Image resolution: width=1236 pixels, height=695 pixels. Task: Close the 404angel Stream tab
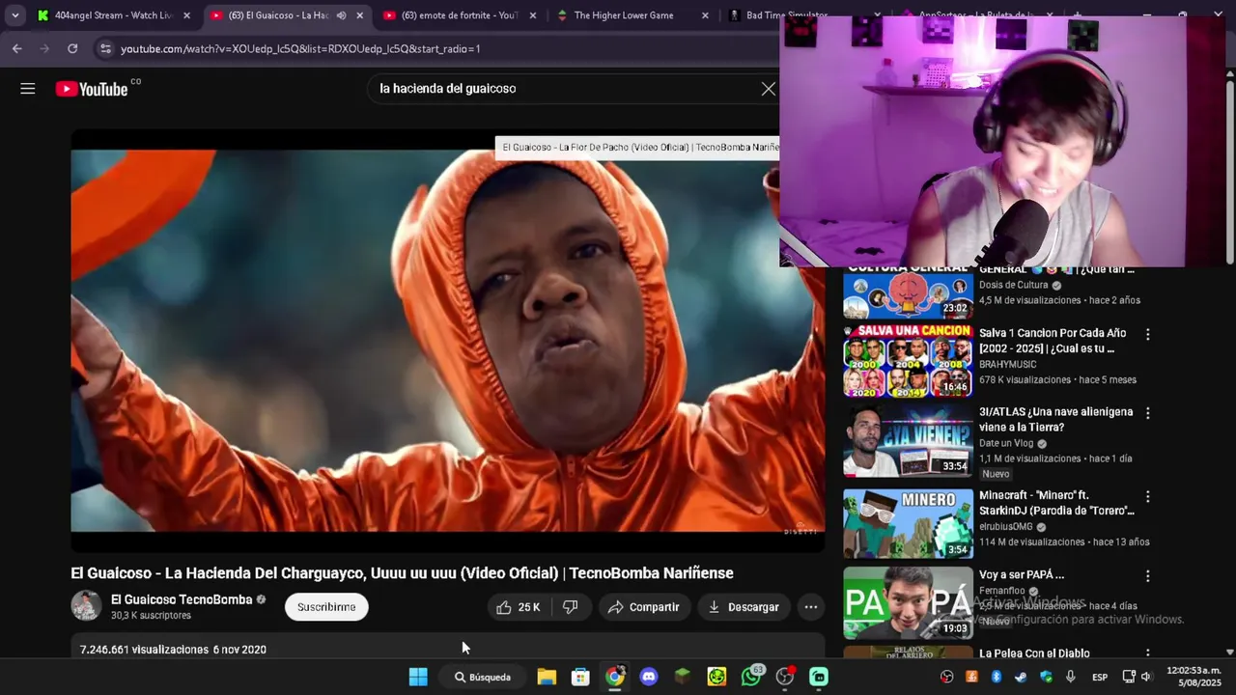[186, 15]
